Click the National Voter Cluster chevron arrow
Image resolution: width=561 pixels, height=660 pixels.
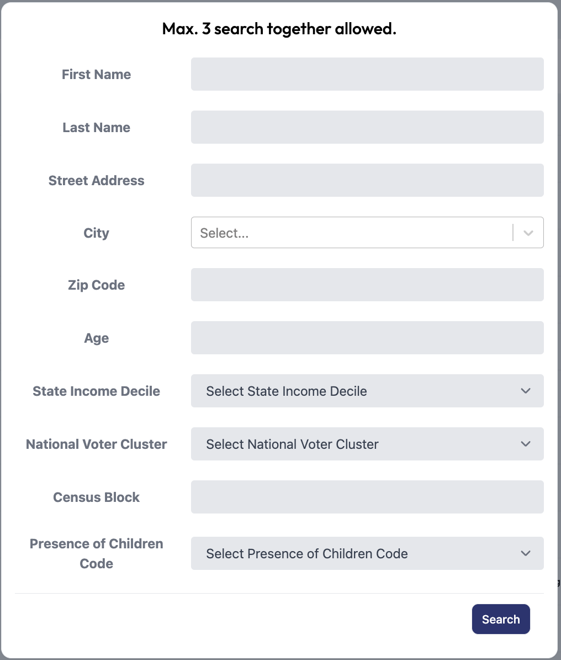coord(525,444)
